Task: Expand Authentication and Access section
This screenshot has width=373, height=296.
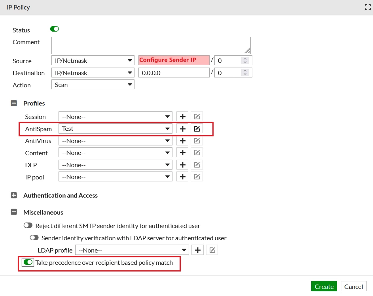Action: [14, 196]
